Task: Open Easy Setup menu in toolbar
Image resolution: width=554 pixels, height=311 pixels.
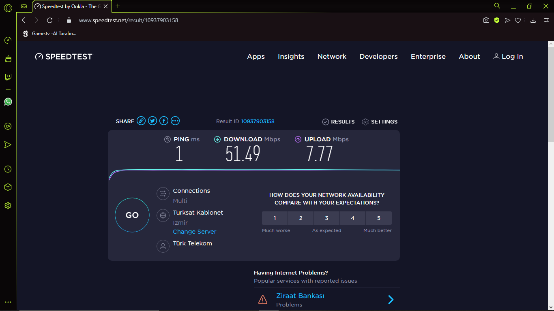Action: (546, 20)
